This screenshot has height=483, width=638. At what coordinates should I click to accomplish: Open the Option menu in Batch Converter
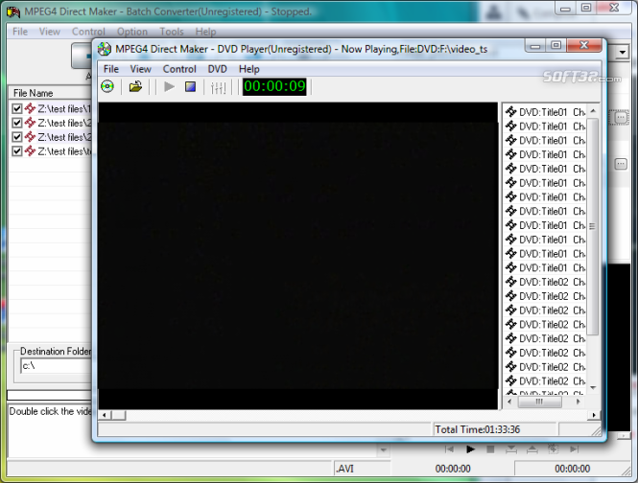(x=132, y=32)
